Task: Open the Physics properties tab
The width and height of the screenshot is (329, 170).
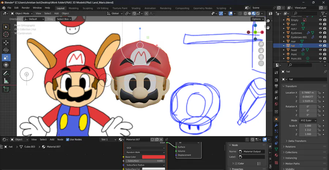Action: coord(276,137)
